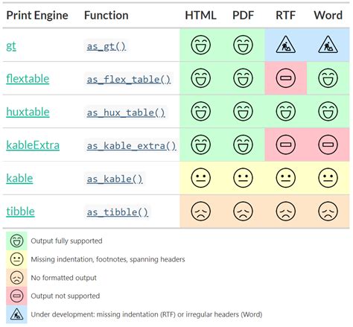Click the sad face in tibble PDF cell
This screenshot has height=327, width=353.
click(x=244, y=211)
